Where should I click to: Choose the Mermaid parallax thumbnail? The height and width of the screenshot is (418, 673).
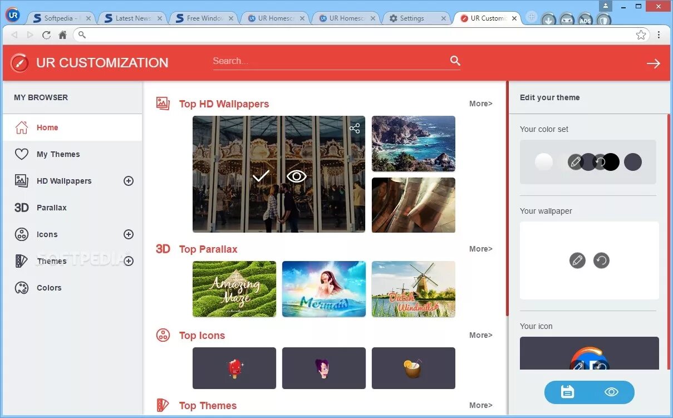(324, 289)
